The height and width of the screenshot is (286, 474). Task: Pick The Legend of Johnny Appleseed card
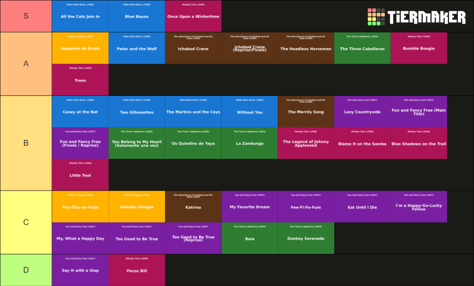[x=306, y=143]
